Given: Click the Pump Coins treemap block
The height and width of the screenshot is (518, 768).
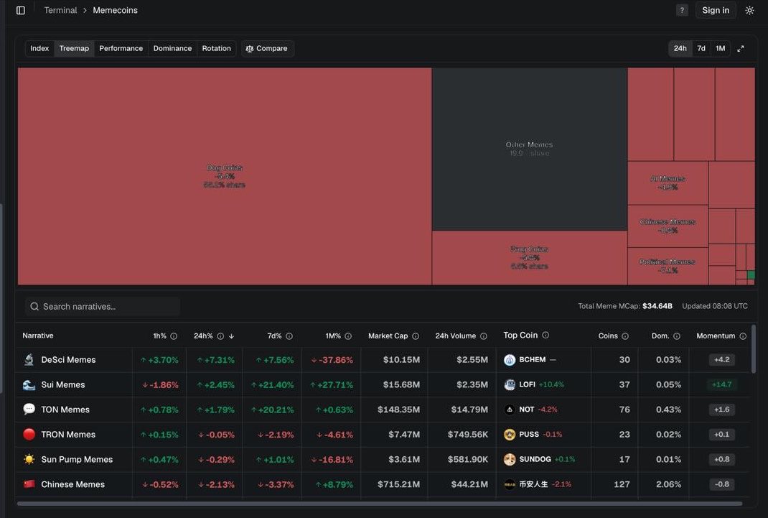Looking at the screenshot, I should (530, 258).
